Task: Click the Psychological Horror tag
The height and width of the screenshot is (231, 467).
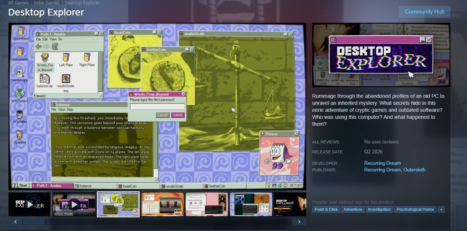Action: 415,209
